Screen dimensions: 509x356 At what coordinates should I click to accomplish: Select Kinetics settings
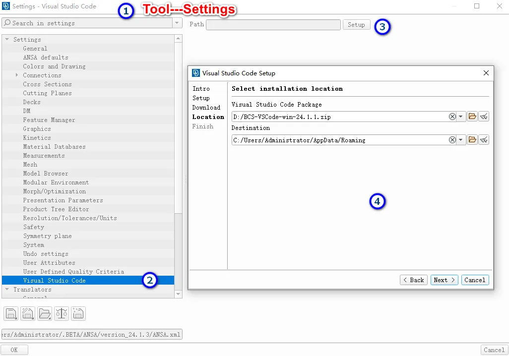pyautogui.click(x=37, y=138)
